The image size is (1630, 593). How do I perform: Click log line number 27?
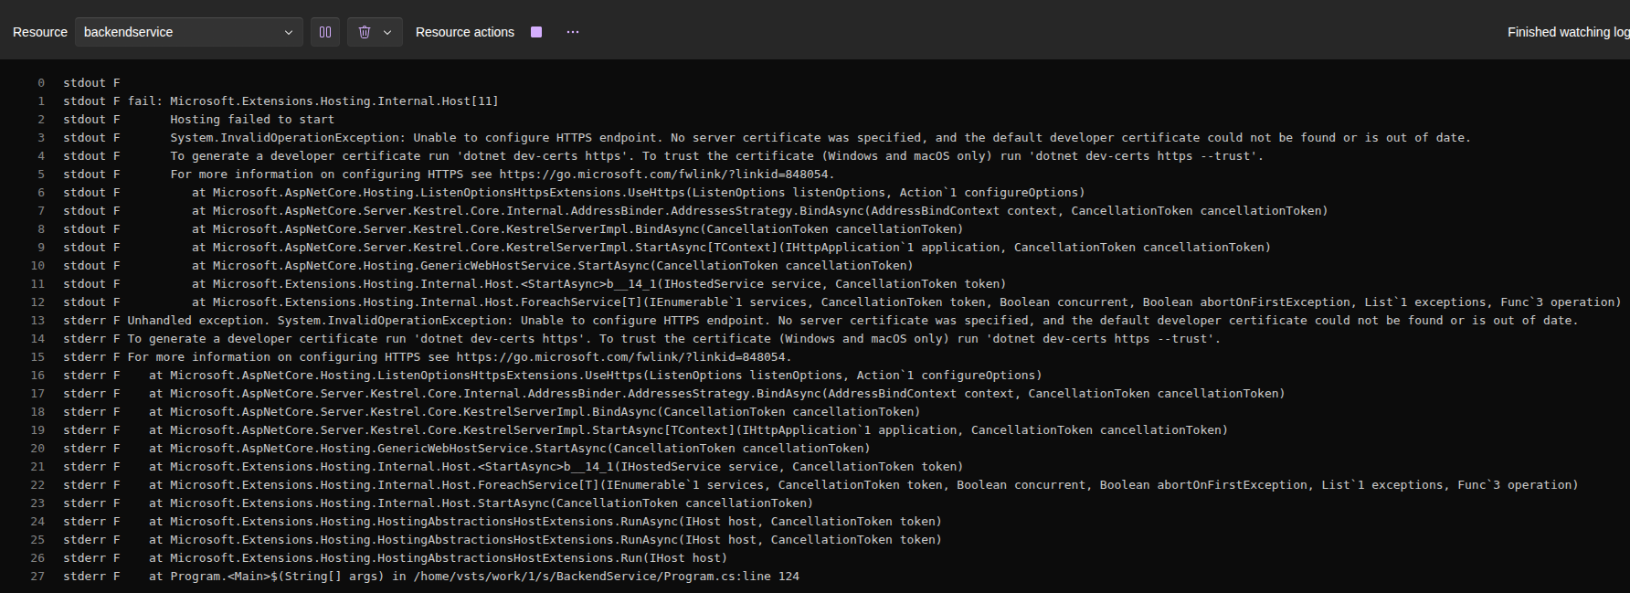[37, 577]
